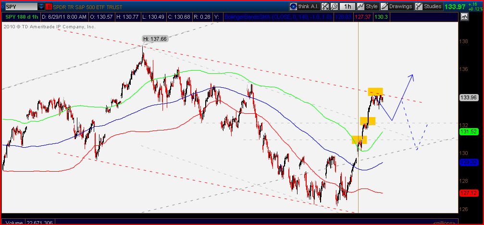This screenshot has height=225, width=484.
Task: Click the flask icon beside think A.I.
Action: click(325, 6)
